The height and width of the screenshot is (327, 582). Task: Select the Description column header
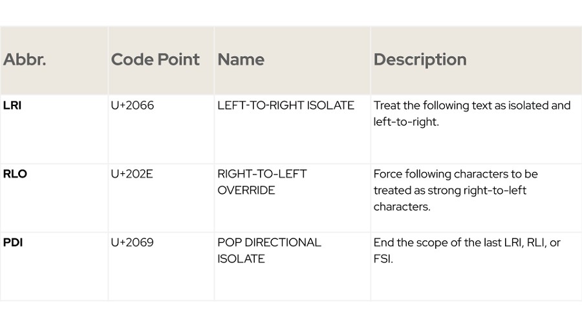[x=420, y=59]
